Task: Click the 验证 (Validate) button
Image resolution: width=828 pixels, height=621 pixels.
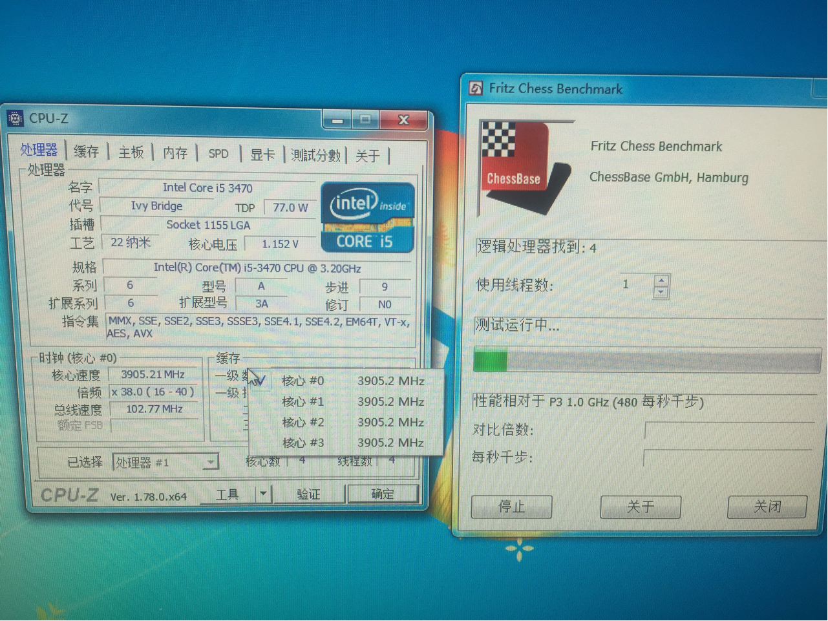Action: point(309,494)
